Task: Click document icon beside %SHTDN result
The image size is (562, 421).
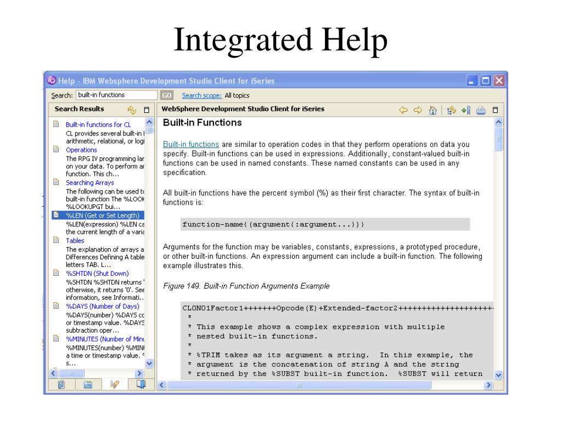Action: [57, 273]
